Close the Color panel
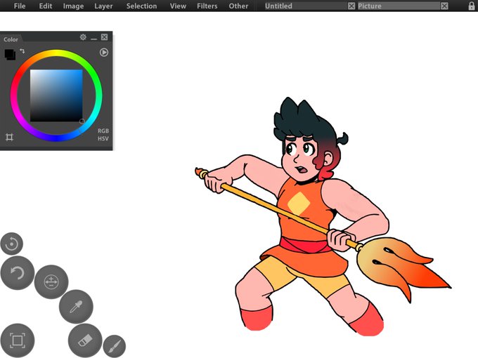478x358 pixels. (104, 37)
